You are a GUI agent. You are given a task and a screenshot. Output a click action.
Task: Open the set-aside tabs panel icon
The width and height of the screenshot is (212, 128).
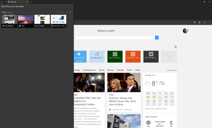pos(2,2)
